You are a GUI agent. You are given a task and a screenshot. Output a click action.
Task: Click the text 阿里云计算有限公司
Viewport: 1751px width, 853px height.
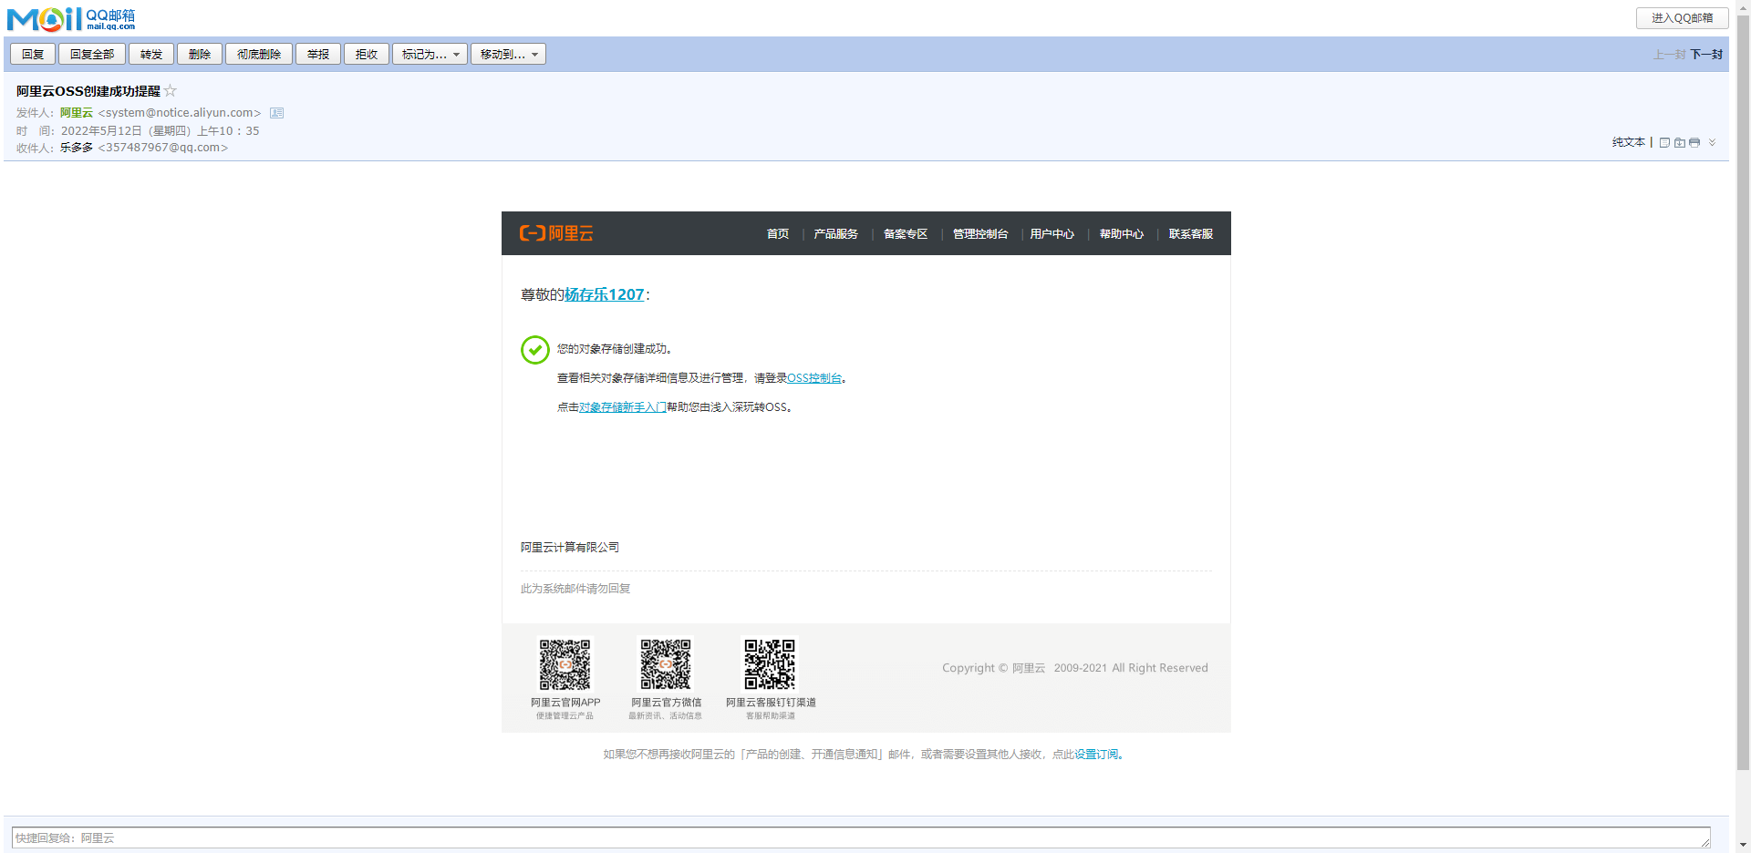click(x=570, y=548)
